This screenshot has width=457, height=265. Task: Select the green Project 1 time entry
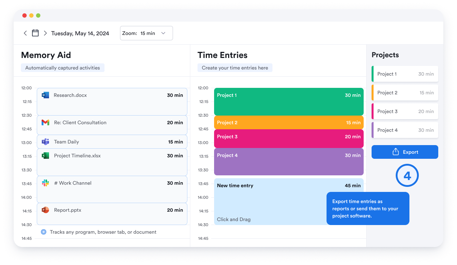coord(289,102)
